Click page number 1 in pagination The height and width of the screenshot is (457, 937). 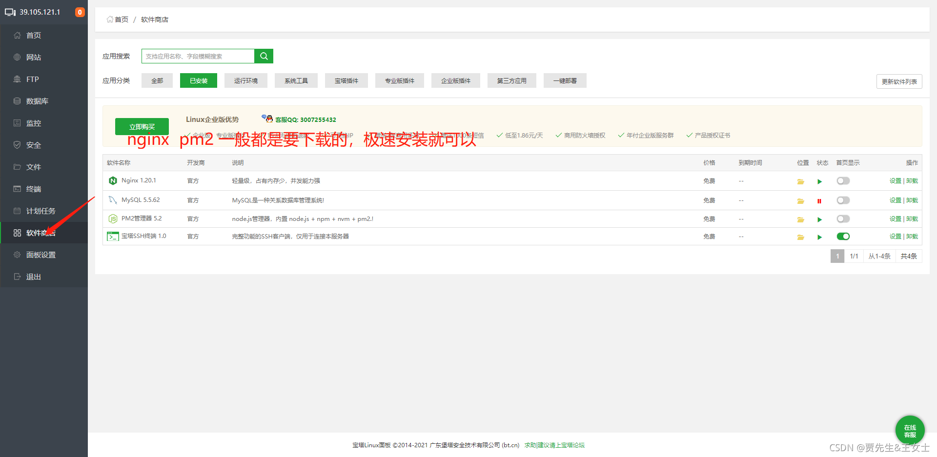tap(837, 256)
